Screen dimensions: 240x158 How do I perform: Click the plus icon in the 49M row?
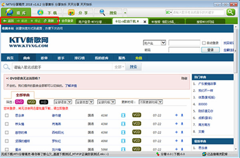176,140
